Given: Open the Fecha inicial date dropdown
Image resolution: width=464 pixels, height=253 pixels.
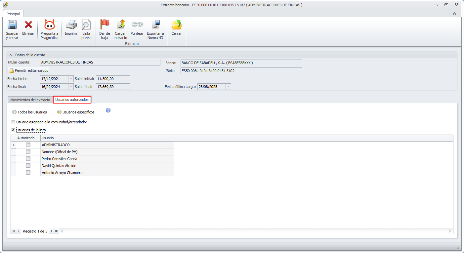Looking at the screenshot, I should point(70,79).
